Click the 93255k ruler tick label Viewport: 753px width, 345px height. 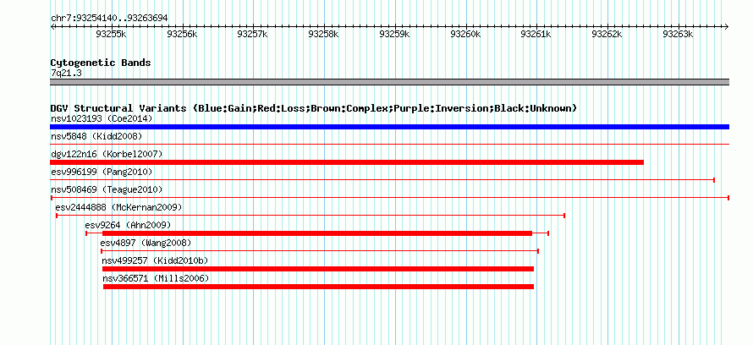pyautogui.click(x=112, y=34)
